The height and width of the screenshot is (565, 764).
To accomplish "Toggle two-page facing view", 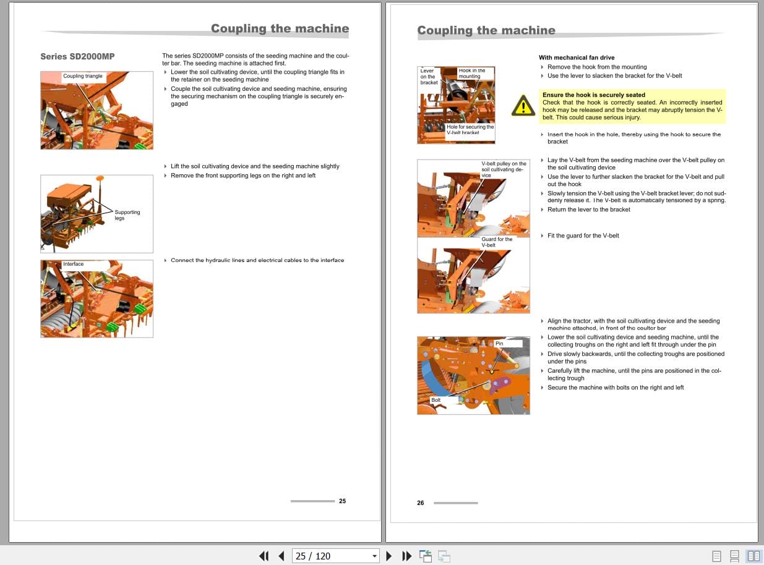I will [x=753, y=556].
